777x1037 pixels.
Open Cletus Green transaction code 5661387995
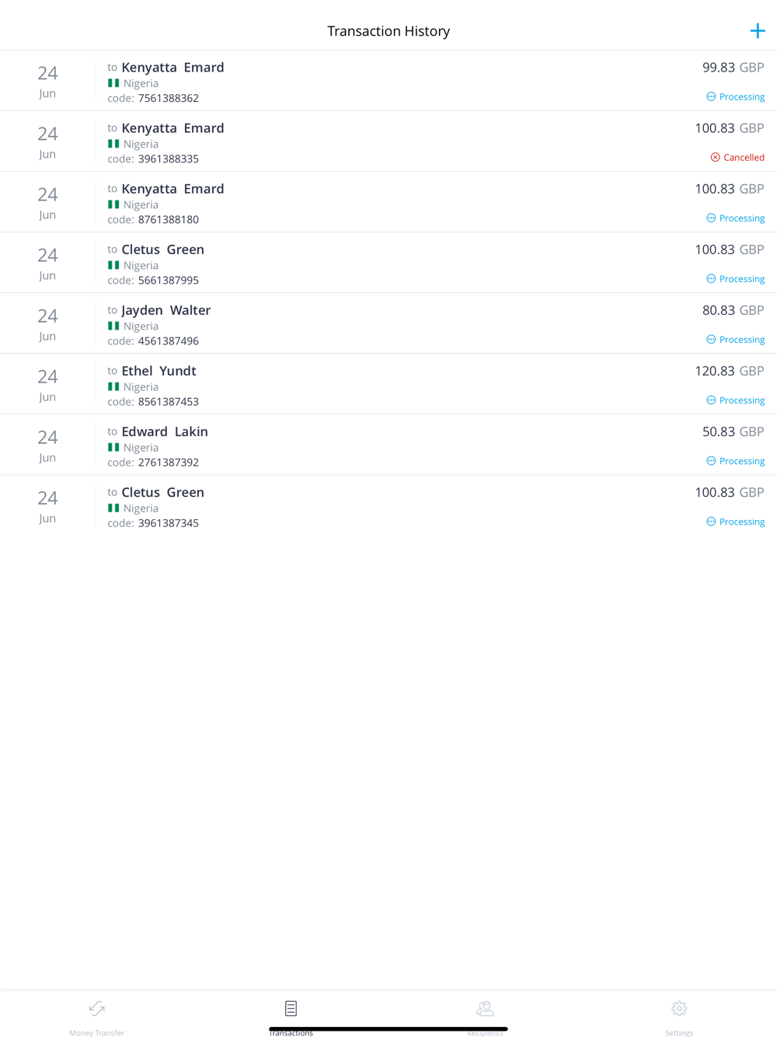tap(388, 263)
